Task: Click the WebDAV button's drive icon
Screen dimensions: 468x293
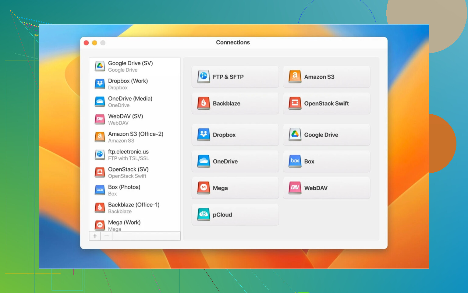Action: click(295, 188)
